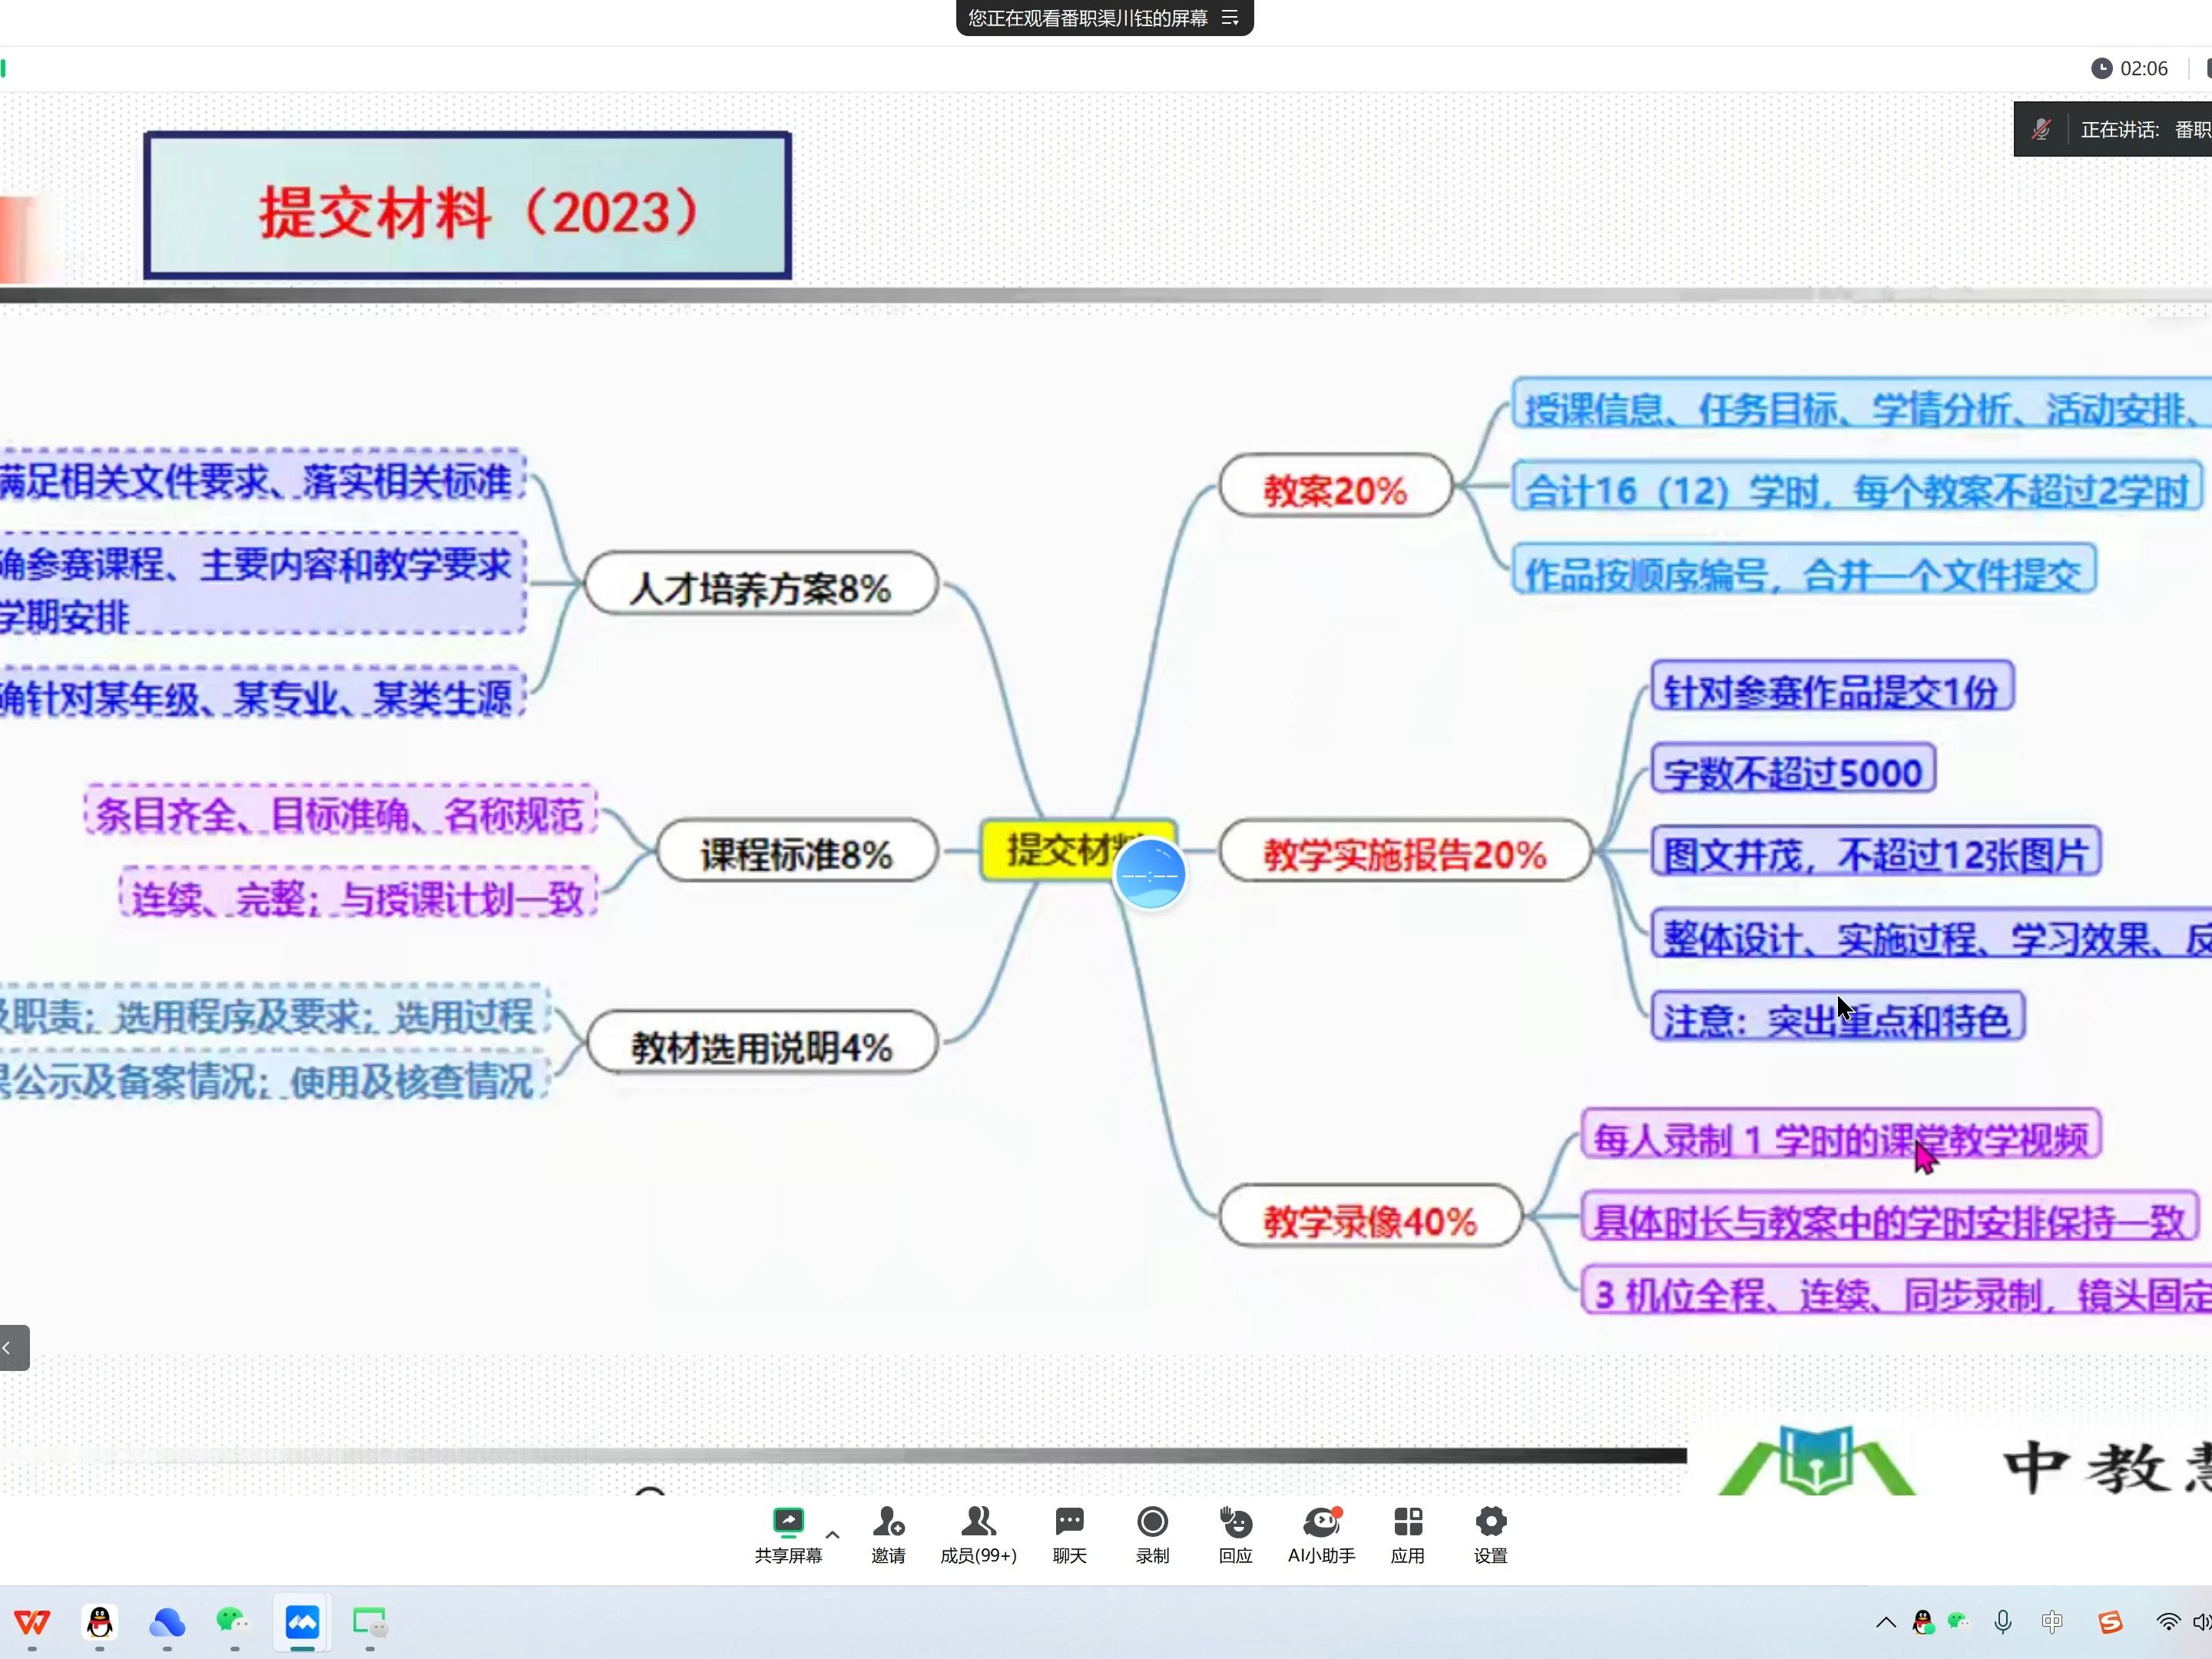Click the 字数不超过5000 item

[1793, 769]
